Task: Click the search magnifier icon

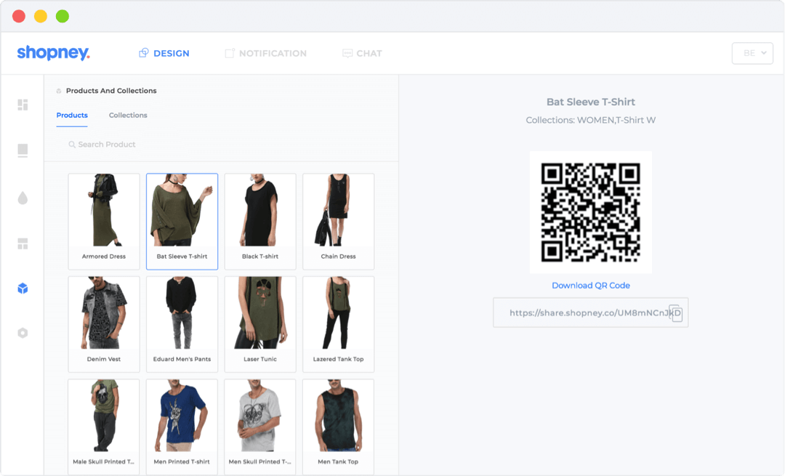Action: click(72, 145)
